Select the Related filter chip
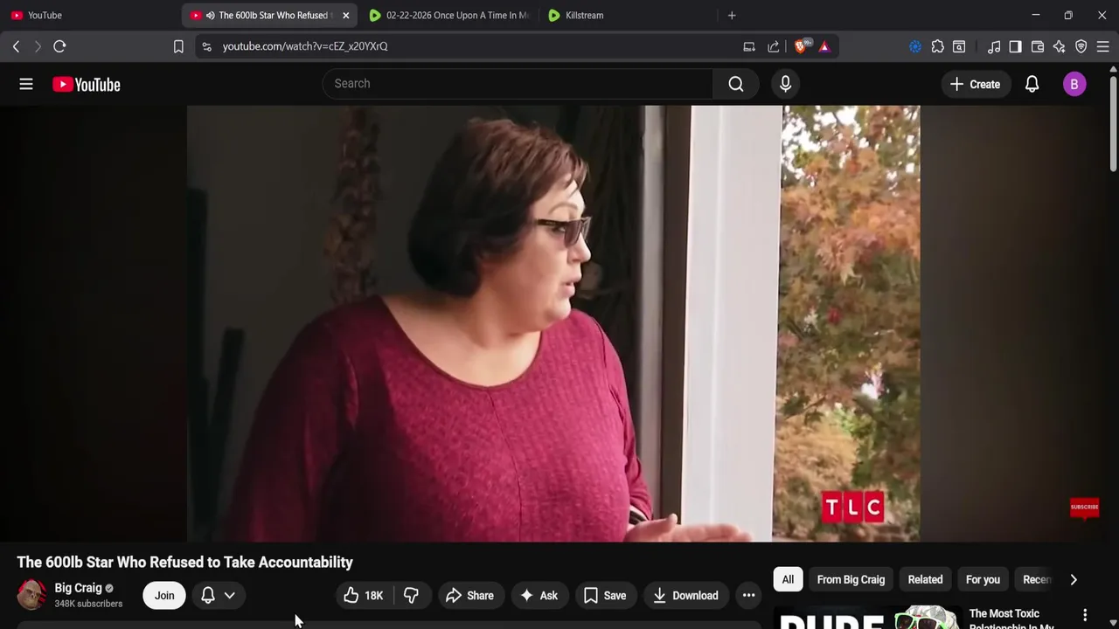 click(x=925, y=579)
